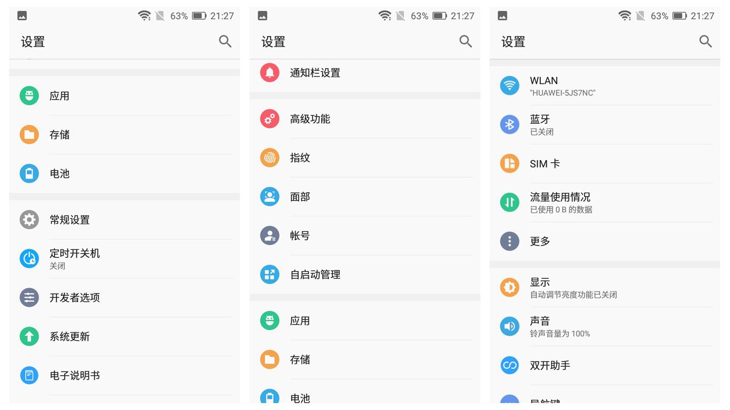730x410 pixels.
Task: Select the face recognition (面部) icon
Action: pyautogui.click(x=269, y=196)
